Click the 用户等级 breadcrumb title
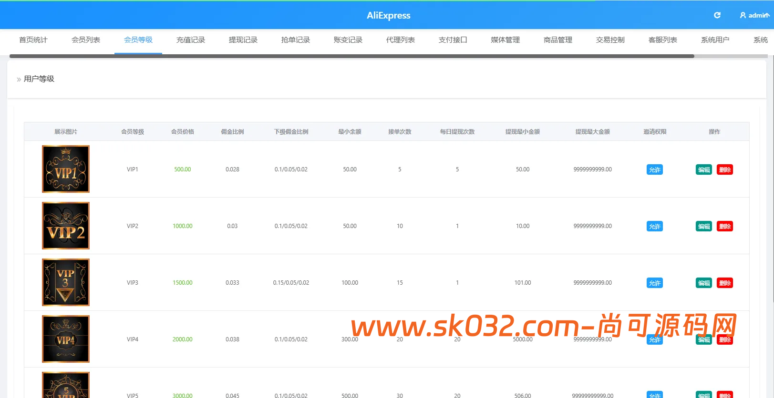Image resolution: width=774 pixels, height=398 pixels. tap(39, 79)
